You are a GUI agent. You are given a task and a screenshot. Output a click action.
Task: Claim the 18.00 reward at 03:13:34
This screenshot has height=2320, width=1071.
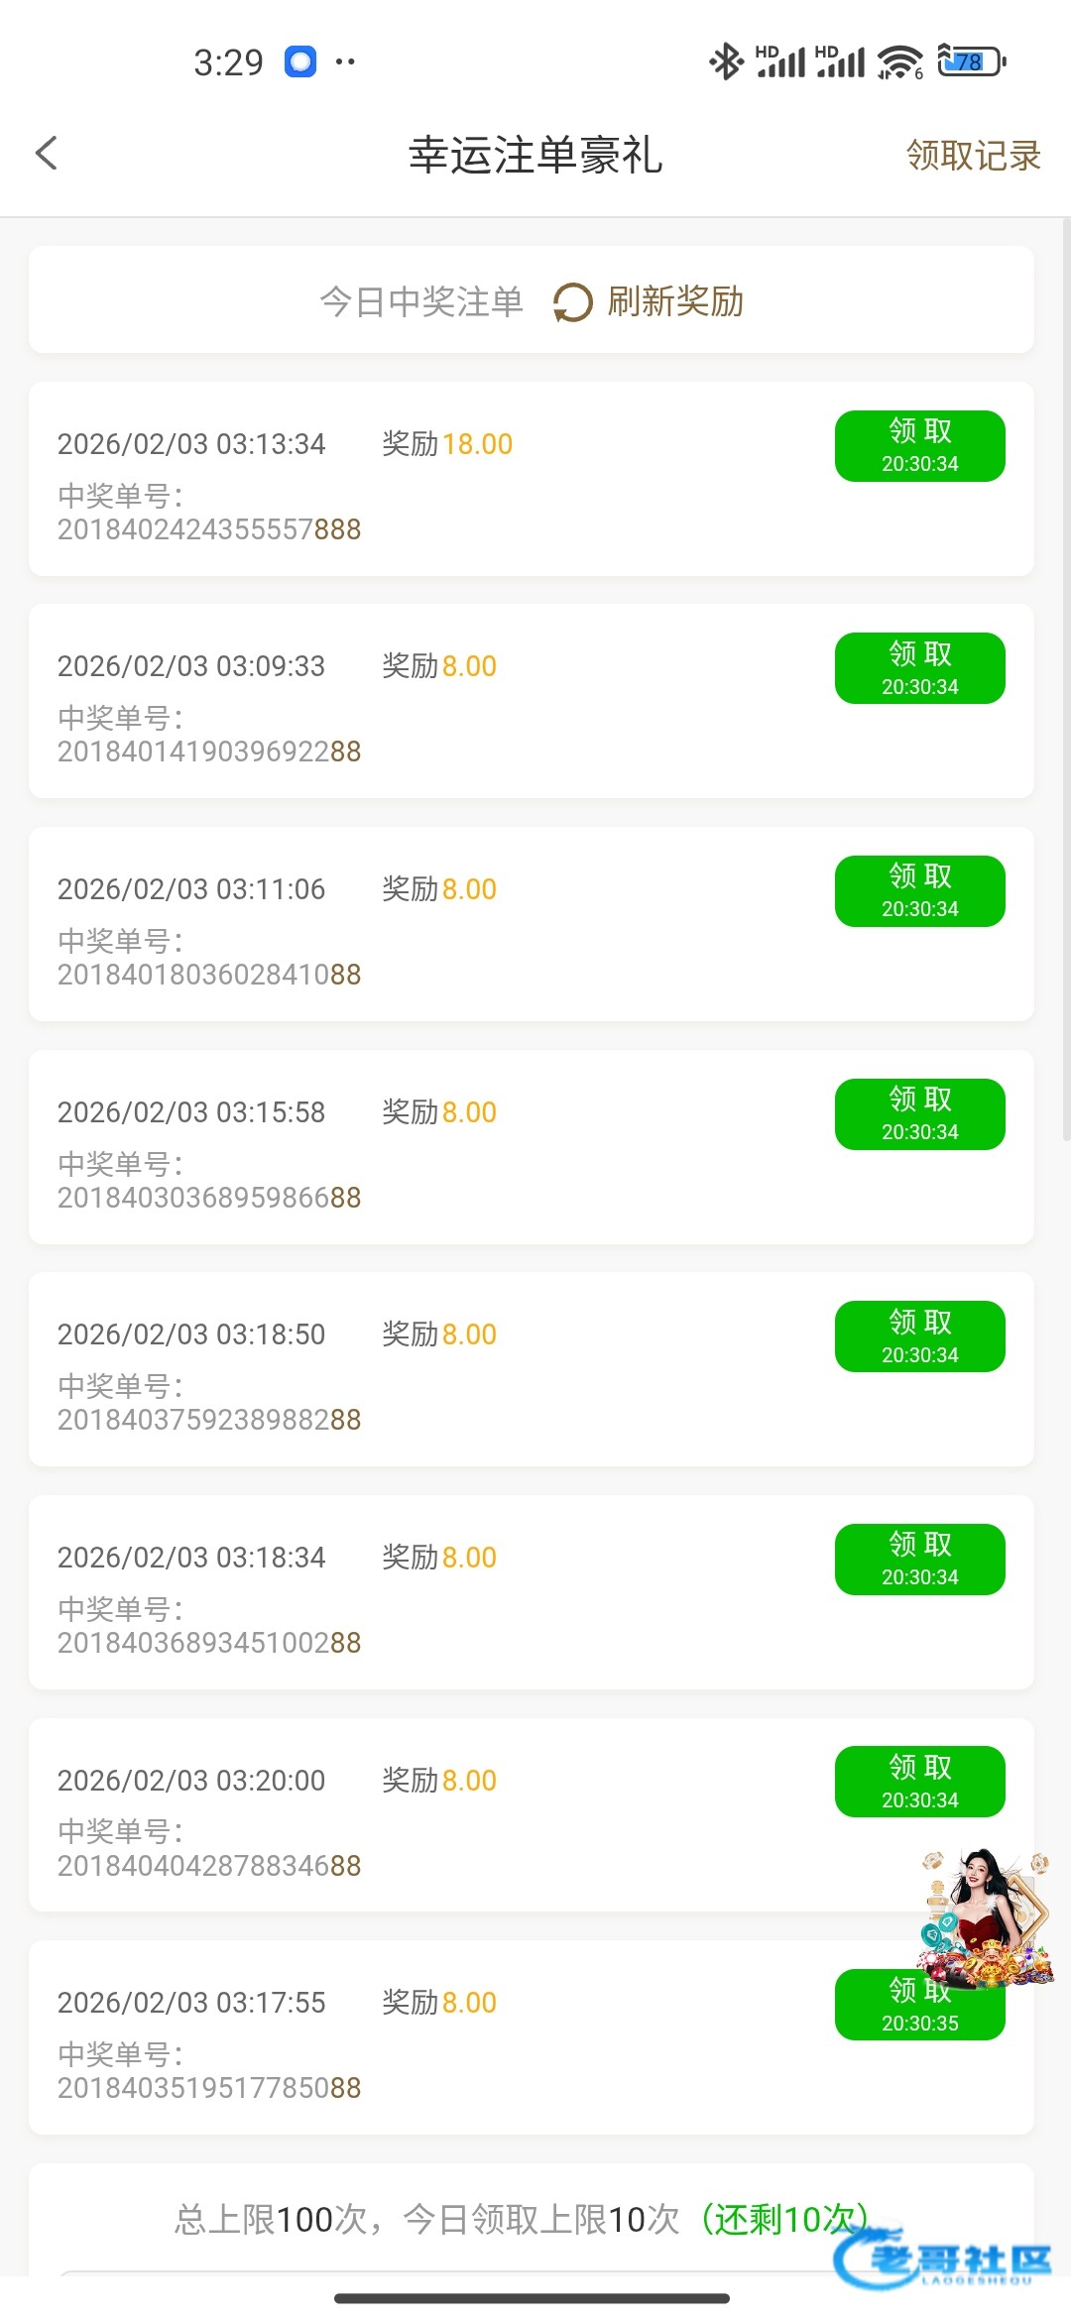pyautogui.click(x=919, y=446)
